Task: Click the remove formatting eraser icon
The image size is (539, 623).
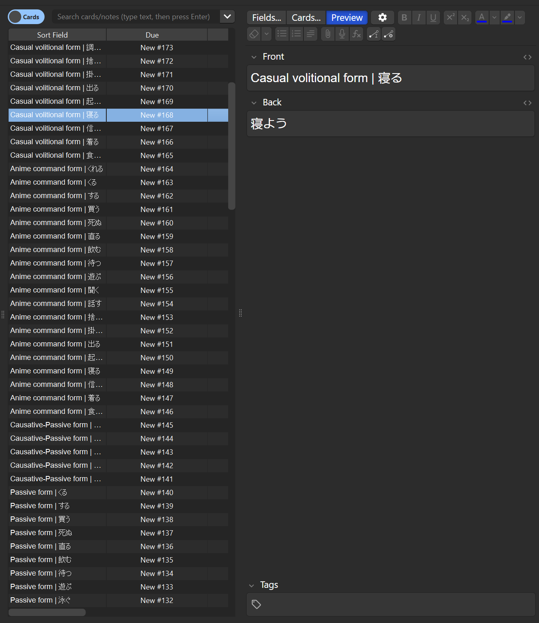Action: [254, 34]
